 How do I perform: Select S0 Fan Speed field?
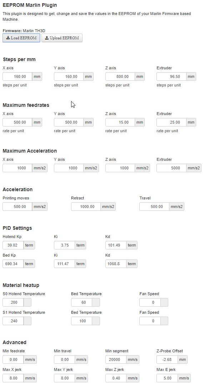click(150, 302)
